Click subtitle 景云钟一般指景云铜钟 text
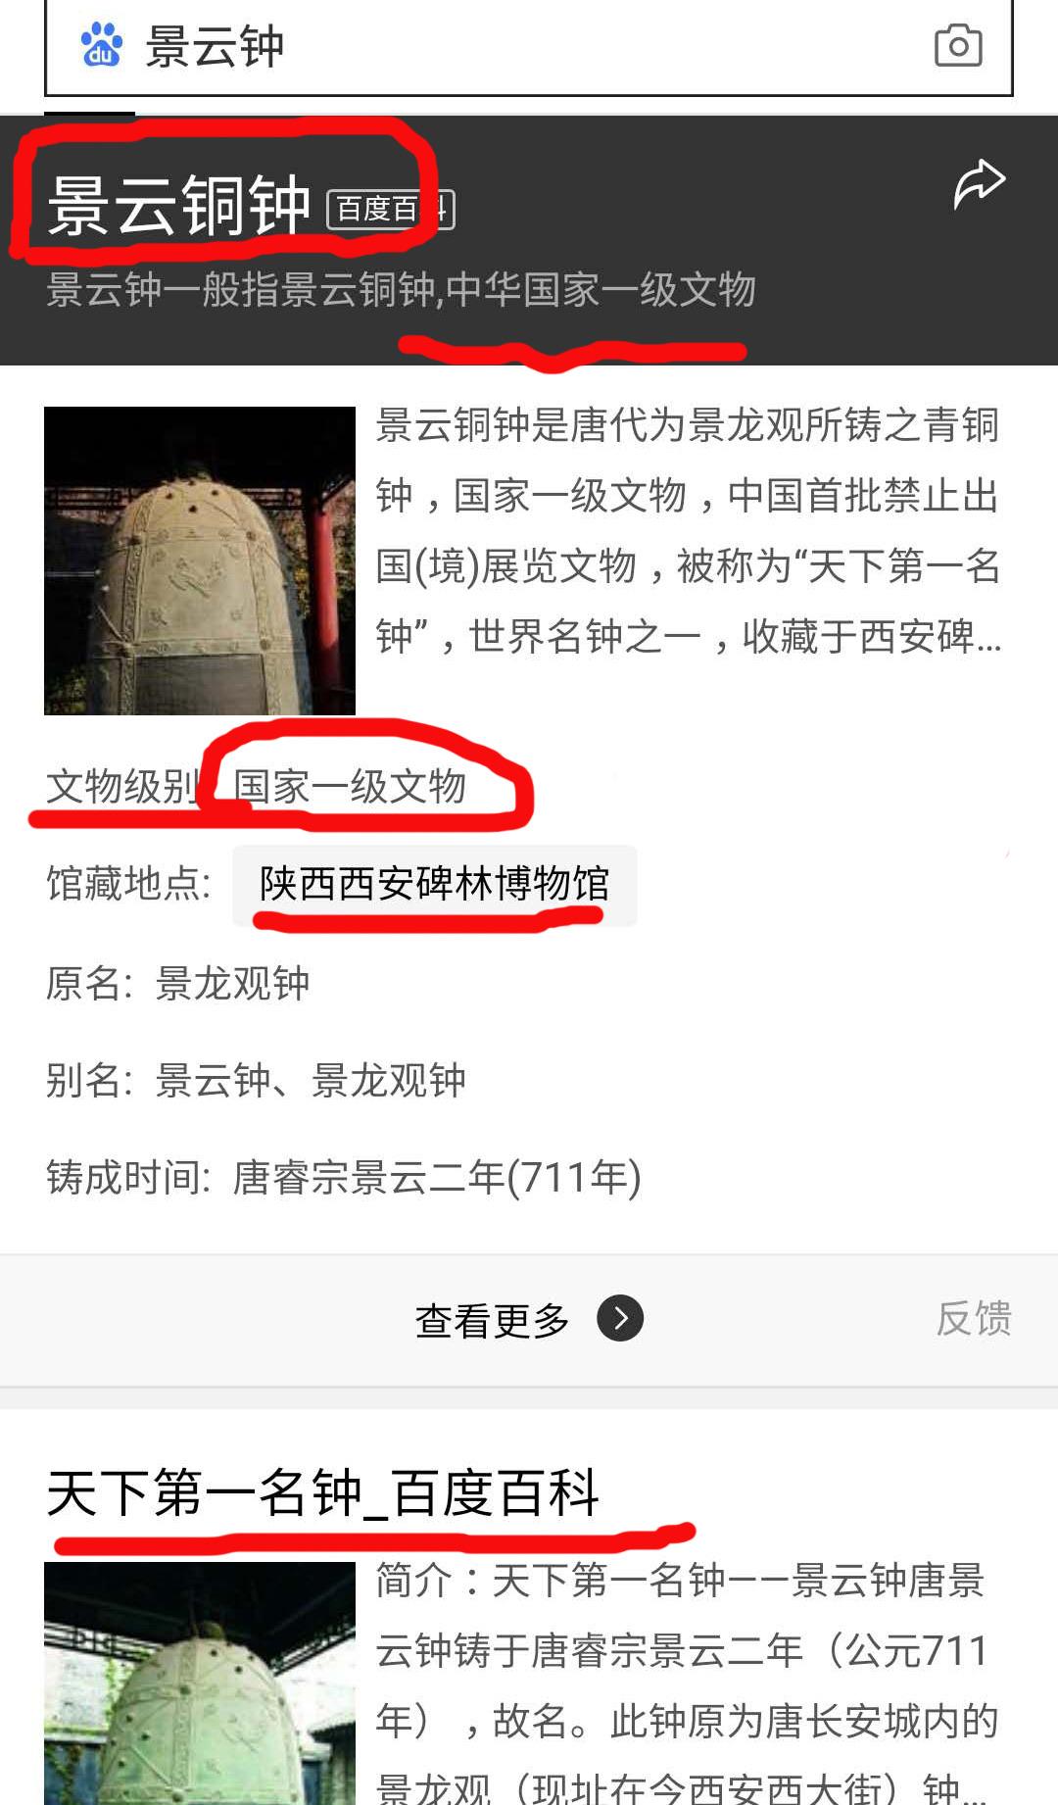The image size is (1058, 1805). click(401, 290)
